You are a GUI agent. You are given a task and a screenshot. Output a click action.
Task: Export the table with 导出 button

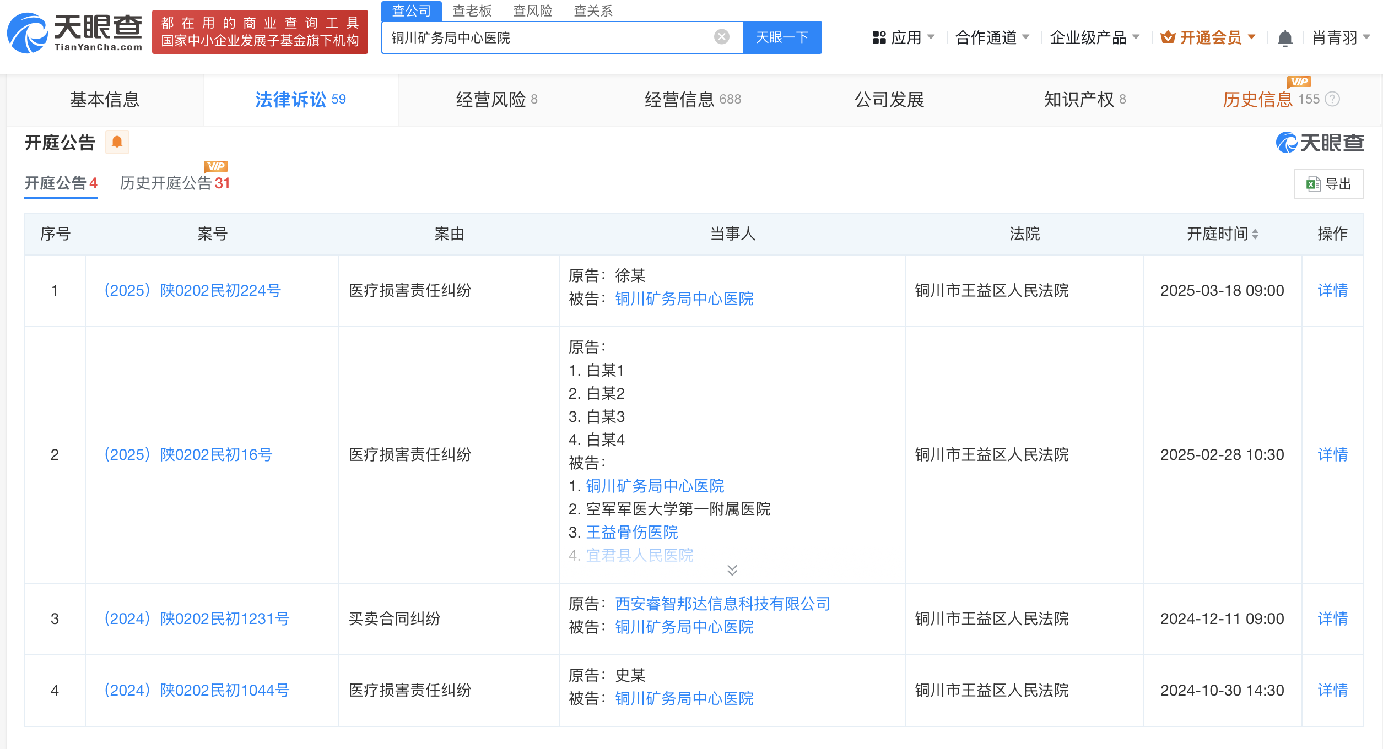tap(1328, 184)
